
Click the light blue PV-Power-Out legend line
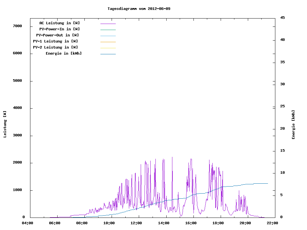[x=108, y=36]
